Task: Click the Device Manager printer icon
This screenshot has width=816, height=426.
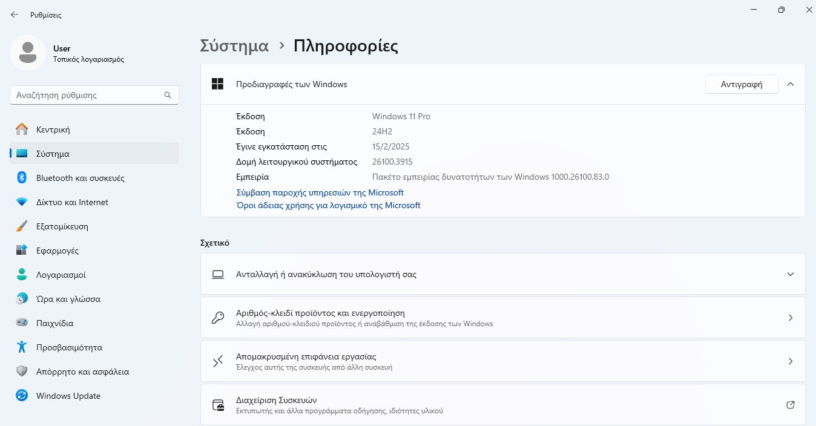Action: pos(218,405)
